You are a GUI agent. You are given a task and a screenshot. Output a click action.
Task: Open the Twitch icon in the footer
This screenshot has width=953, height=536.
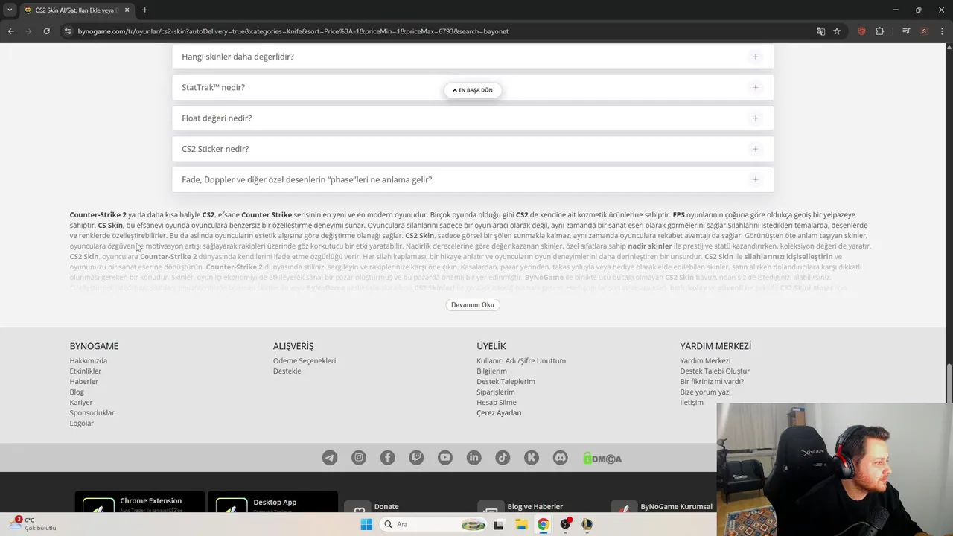(x=416, y=458)
